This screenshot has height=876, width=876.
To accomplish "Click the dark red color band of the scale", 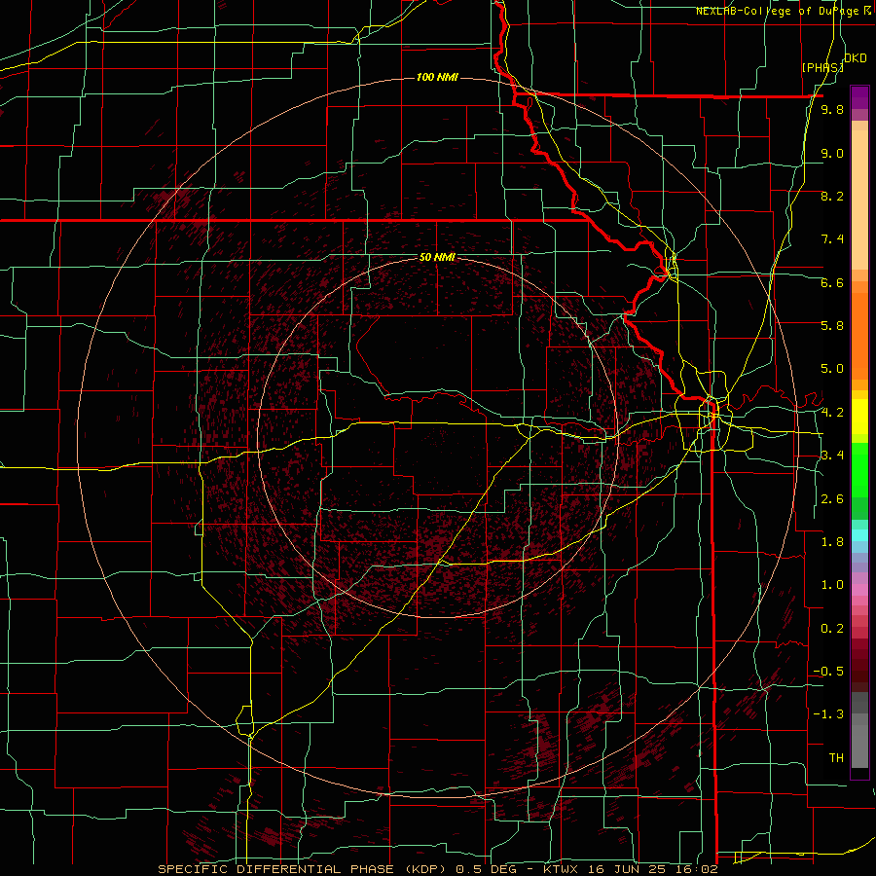I will pyautogui.click(x=859, y=662).
